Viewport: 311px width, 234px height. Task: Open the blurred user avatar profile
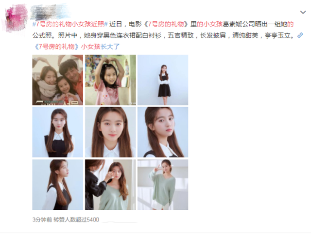tap(16, 18)
